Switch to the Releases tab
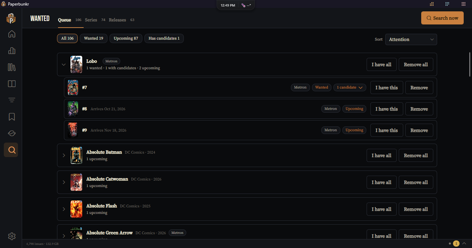 [x=117, y=20]
